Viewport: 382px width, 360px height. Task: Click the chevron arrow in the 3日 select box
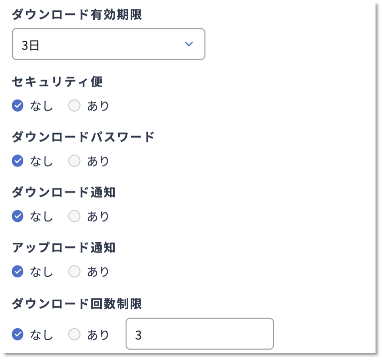[189, 44]
